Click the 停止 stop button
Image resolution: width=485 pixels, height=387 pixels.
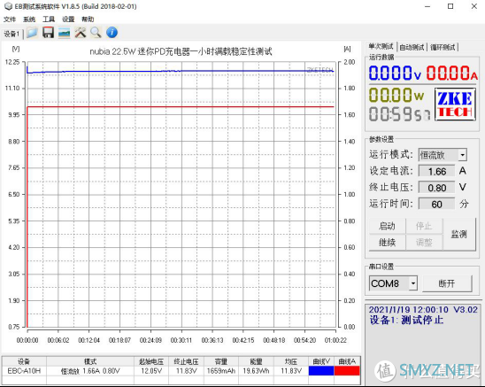coord(424,226)
